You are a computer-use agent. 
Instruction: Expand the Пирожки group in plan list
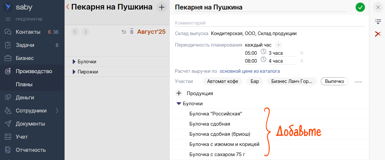click(74, 72)
